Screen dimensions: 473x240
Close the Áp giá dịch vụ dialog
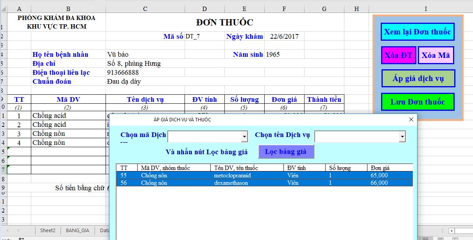coord(411,119)
